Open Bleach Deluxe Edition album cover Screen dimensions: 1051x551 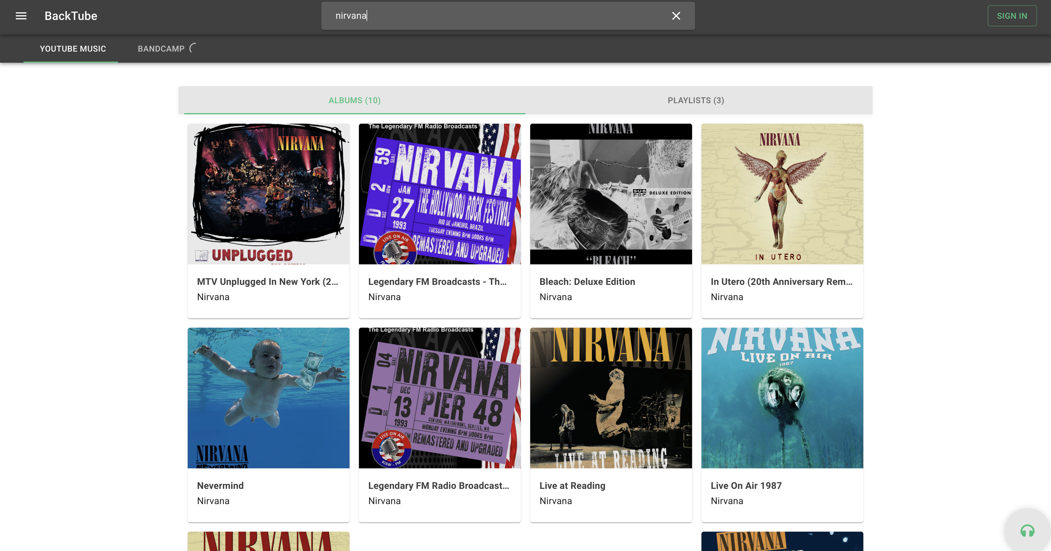[x=611, y=194]
